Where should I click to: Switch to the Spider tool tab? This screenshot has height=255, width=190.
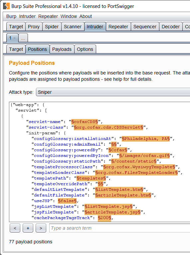(x=52, y=27)
